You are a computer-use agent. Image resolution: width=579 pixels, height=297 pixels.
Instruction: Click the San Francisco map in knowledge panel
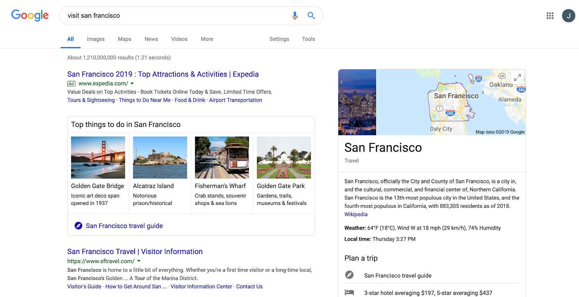451,102
